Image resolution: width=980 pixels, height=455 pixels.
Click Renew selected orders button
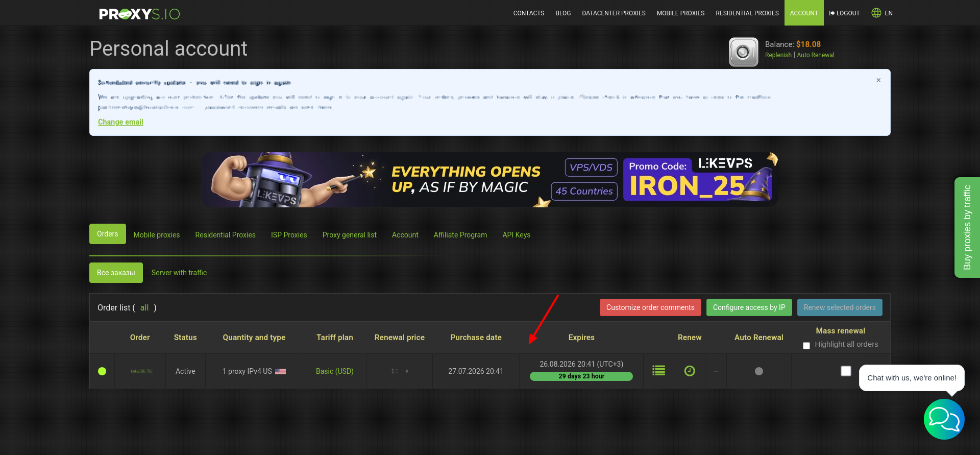point(840,307)
